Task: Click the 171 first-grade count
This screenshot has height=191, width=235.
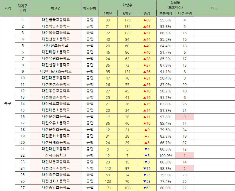Action: pyautogui.click(x=108, y=188)
